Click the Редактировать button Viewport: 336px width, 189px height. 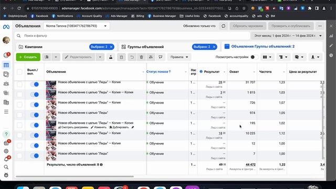[79, 57]
